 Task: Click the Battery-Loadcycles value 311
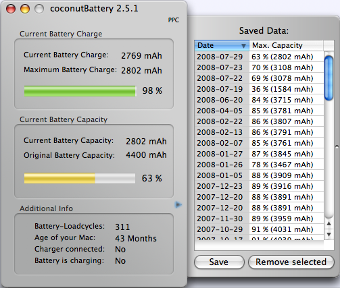(x=122, y=227)
